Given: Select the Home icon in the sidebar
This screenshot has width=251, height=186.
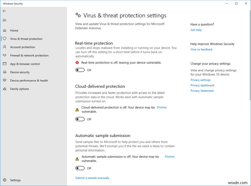Looking at the screenshot, I should pyautogui.click(x=4, y=30).
